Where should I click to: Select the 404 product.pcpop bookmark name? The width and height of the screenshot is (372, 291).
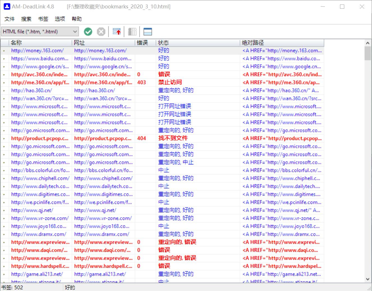point(39,138)
